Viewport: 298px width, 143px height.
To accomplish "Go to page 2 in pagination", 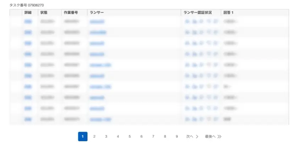I will click(94, 136).
